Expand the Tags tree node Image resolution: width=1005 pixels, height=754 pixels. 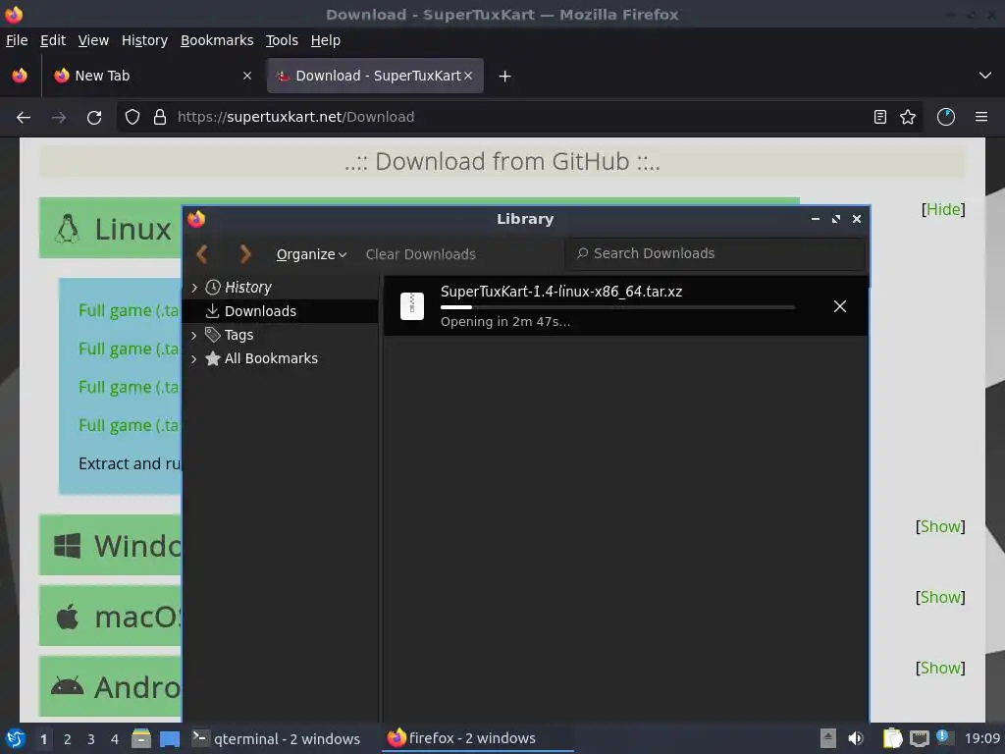point(194,336)
